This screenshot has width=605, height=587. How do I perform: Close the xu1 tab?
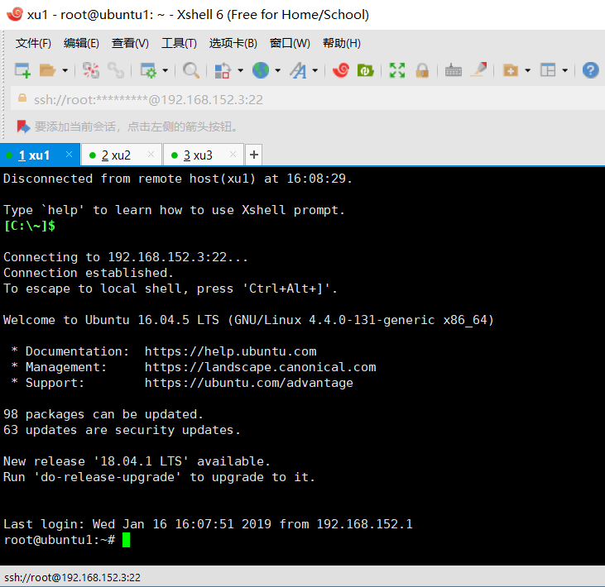(x=69, y=155)
